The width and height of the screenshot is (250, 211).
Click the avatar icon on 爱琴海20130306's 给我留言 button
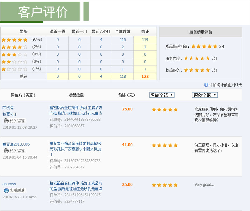click(6, 150)
